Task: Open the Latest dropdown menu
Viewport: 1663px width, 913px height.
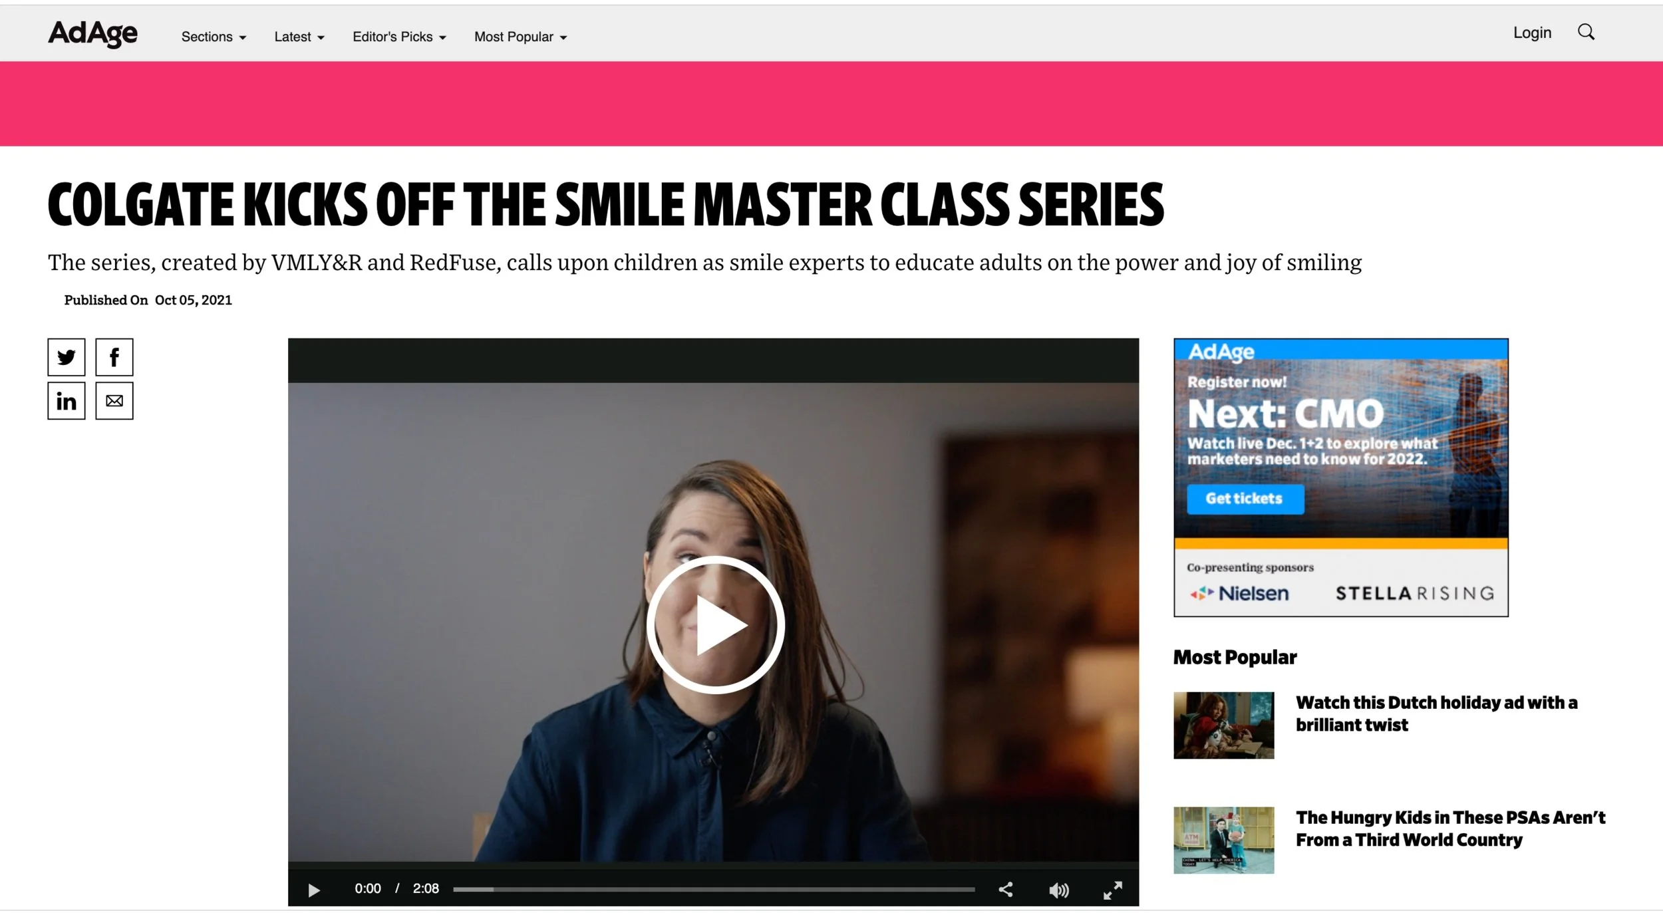Action: coord(299,37)
